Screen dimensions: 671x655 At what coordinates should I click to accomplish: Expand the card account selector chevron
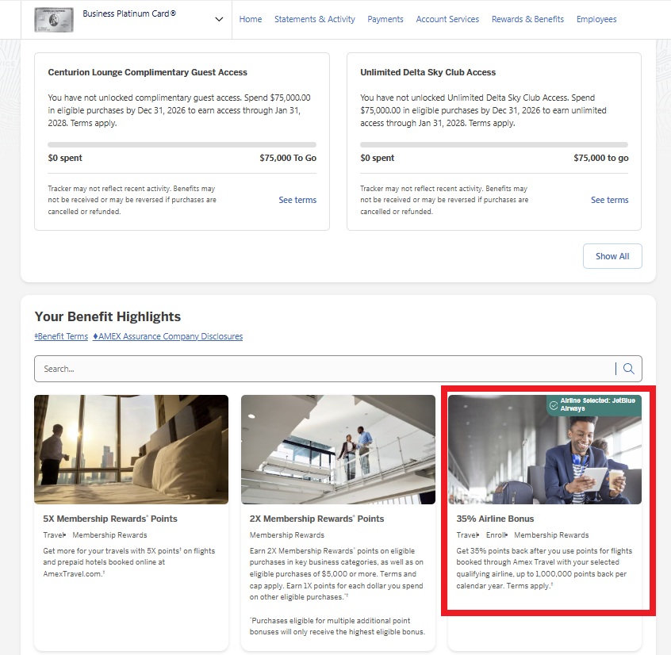click(x=219, y=20)
